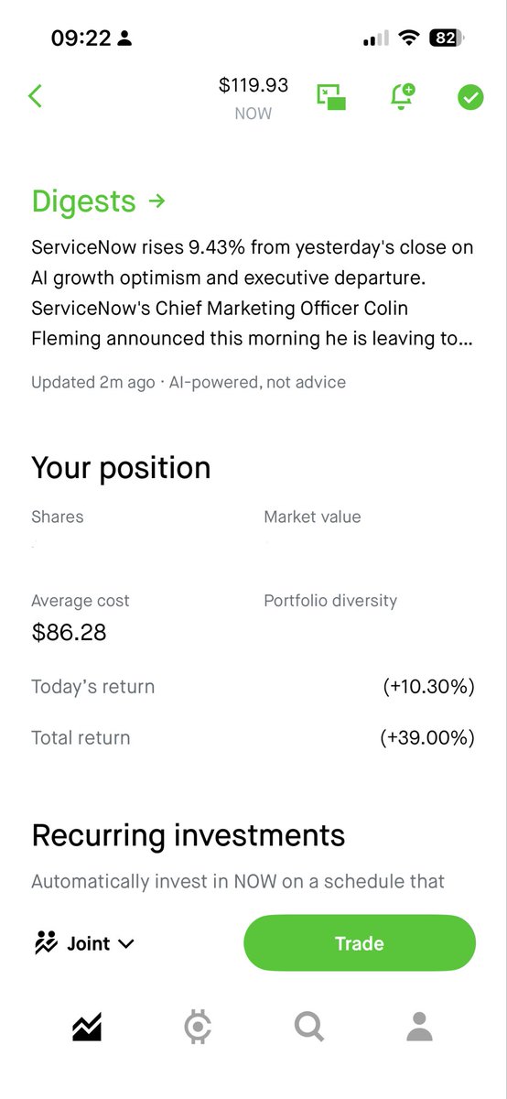Select the Average cost $86.28 value

point(70,633)
